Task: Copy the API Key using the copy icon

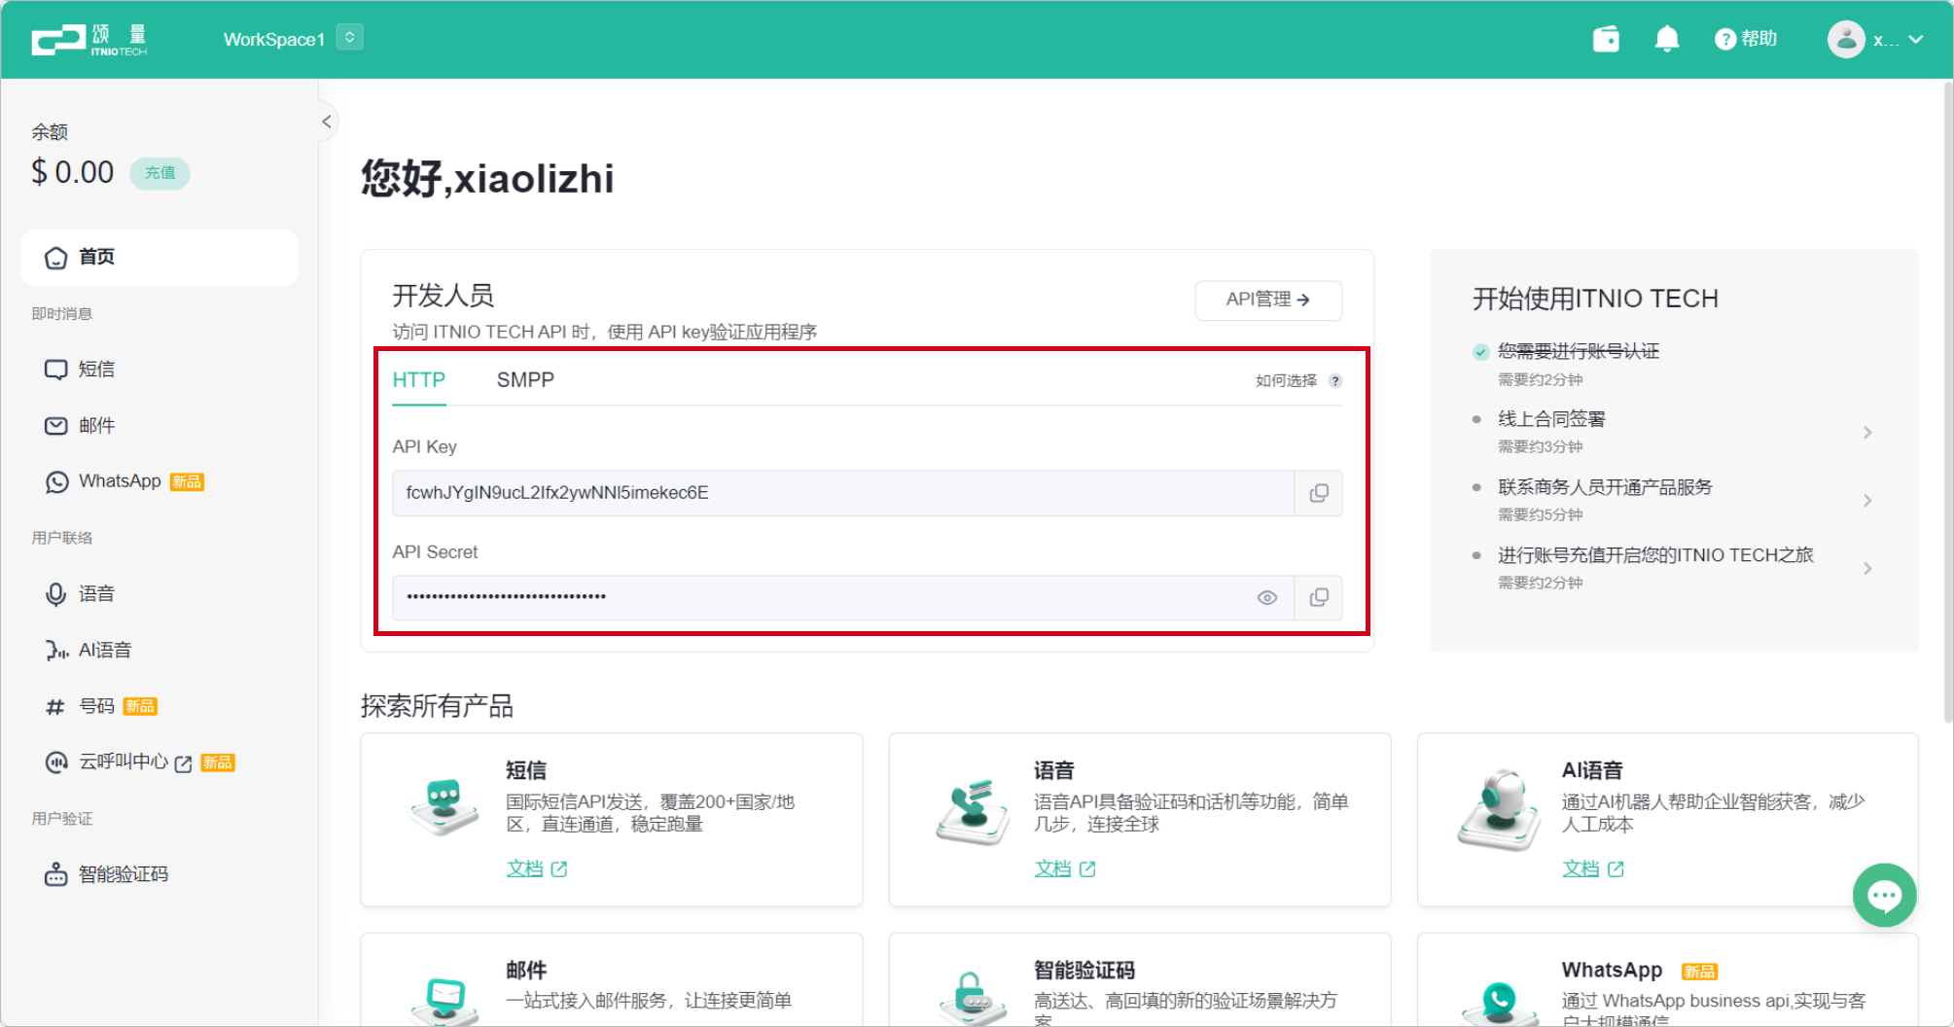Action: tap(1318, 493)
